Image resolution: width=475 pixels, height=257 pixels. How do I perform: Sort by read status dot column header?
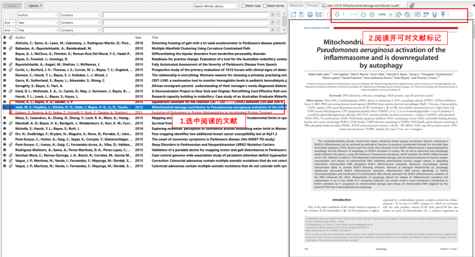click(4, 37)
